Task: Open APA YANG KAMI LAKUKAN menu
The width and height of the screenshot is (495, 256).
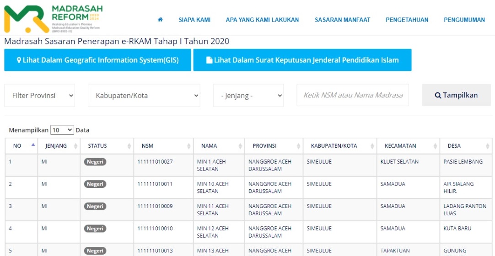Action: tap(262, 20)
